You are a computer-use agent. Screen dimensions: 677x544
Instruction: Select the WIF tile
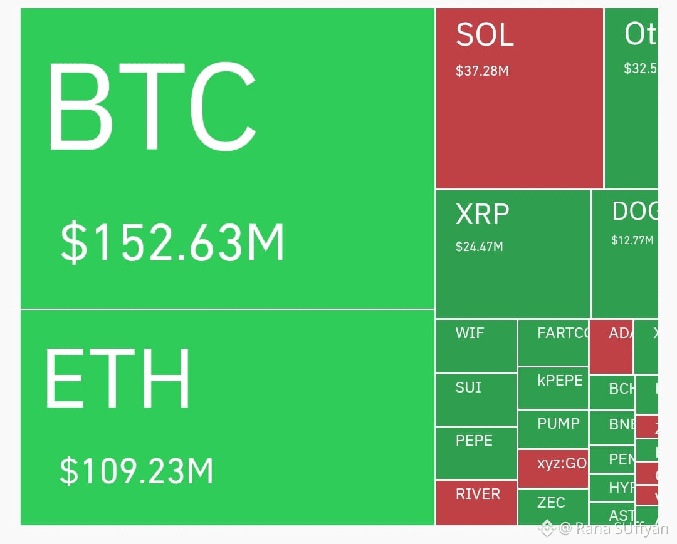tap(476, 346)
